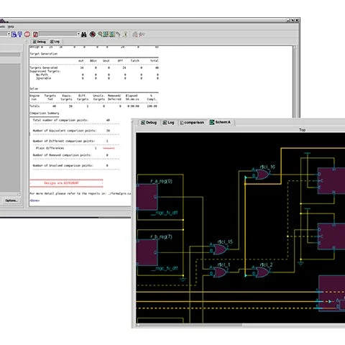
Task: Select the Schem:A tab
Action: click(x=221, y=122)
